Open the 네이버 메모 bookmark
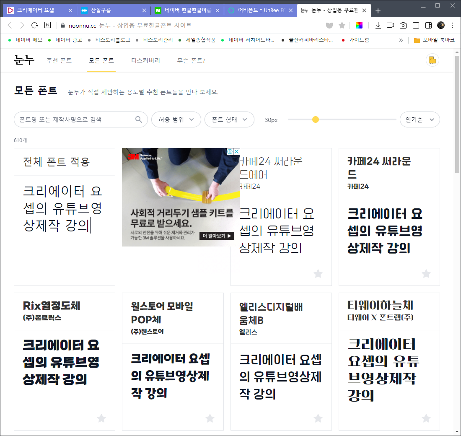Viewport: 461px width, 436px height. [x=26, y=40]
